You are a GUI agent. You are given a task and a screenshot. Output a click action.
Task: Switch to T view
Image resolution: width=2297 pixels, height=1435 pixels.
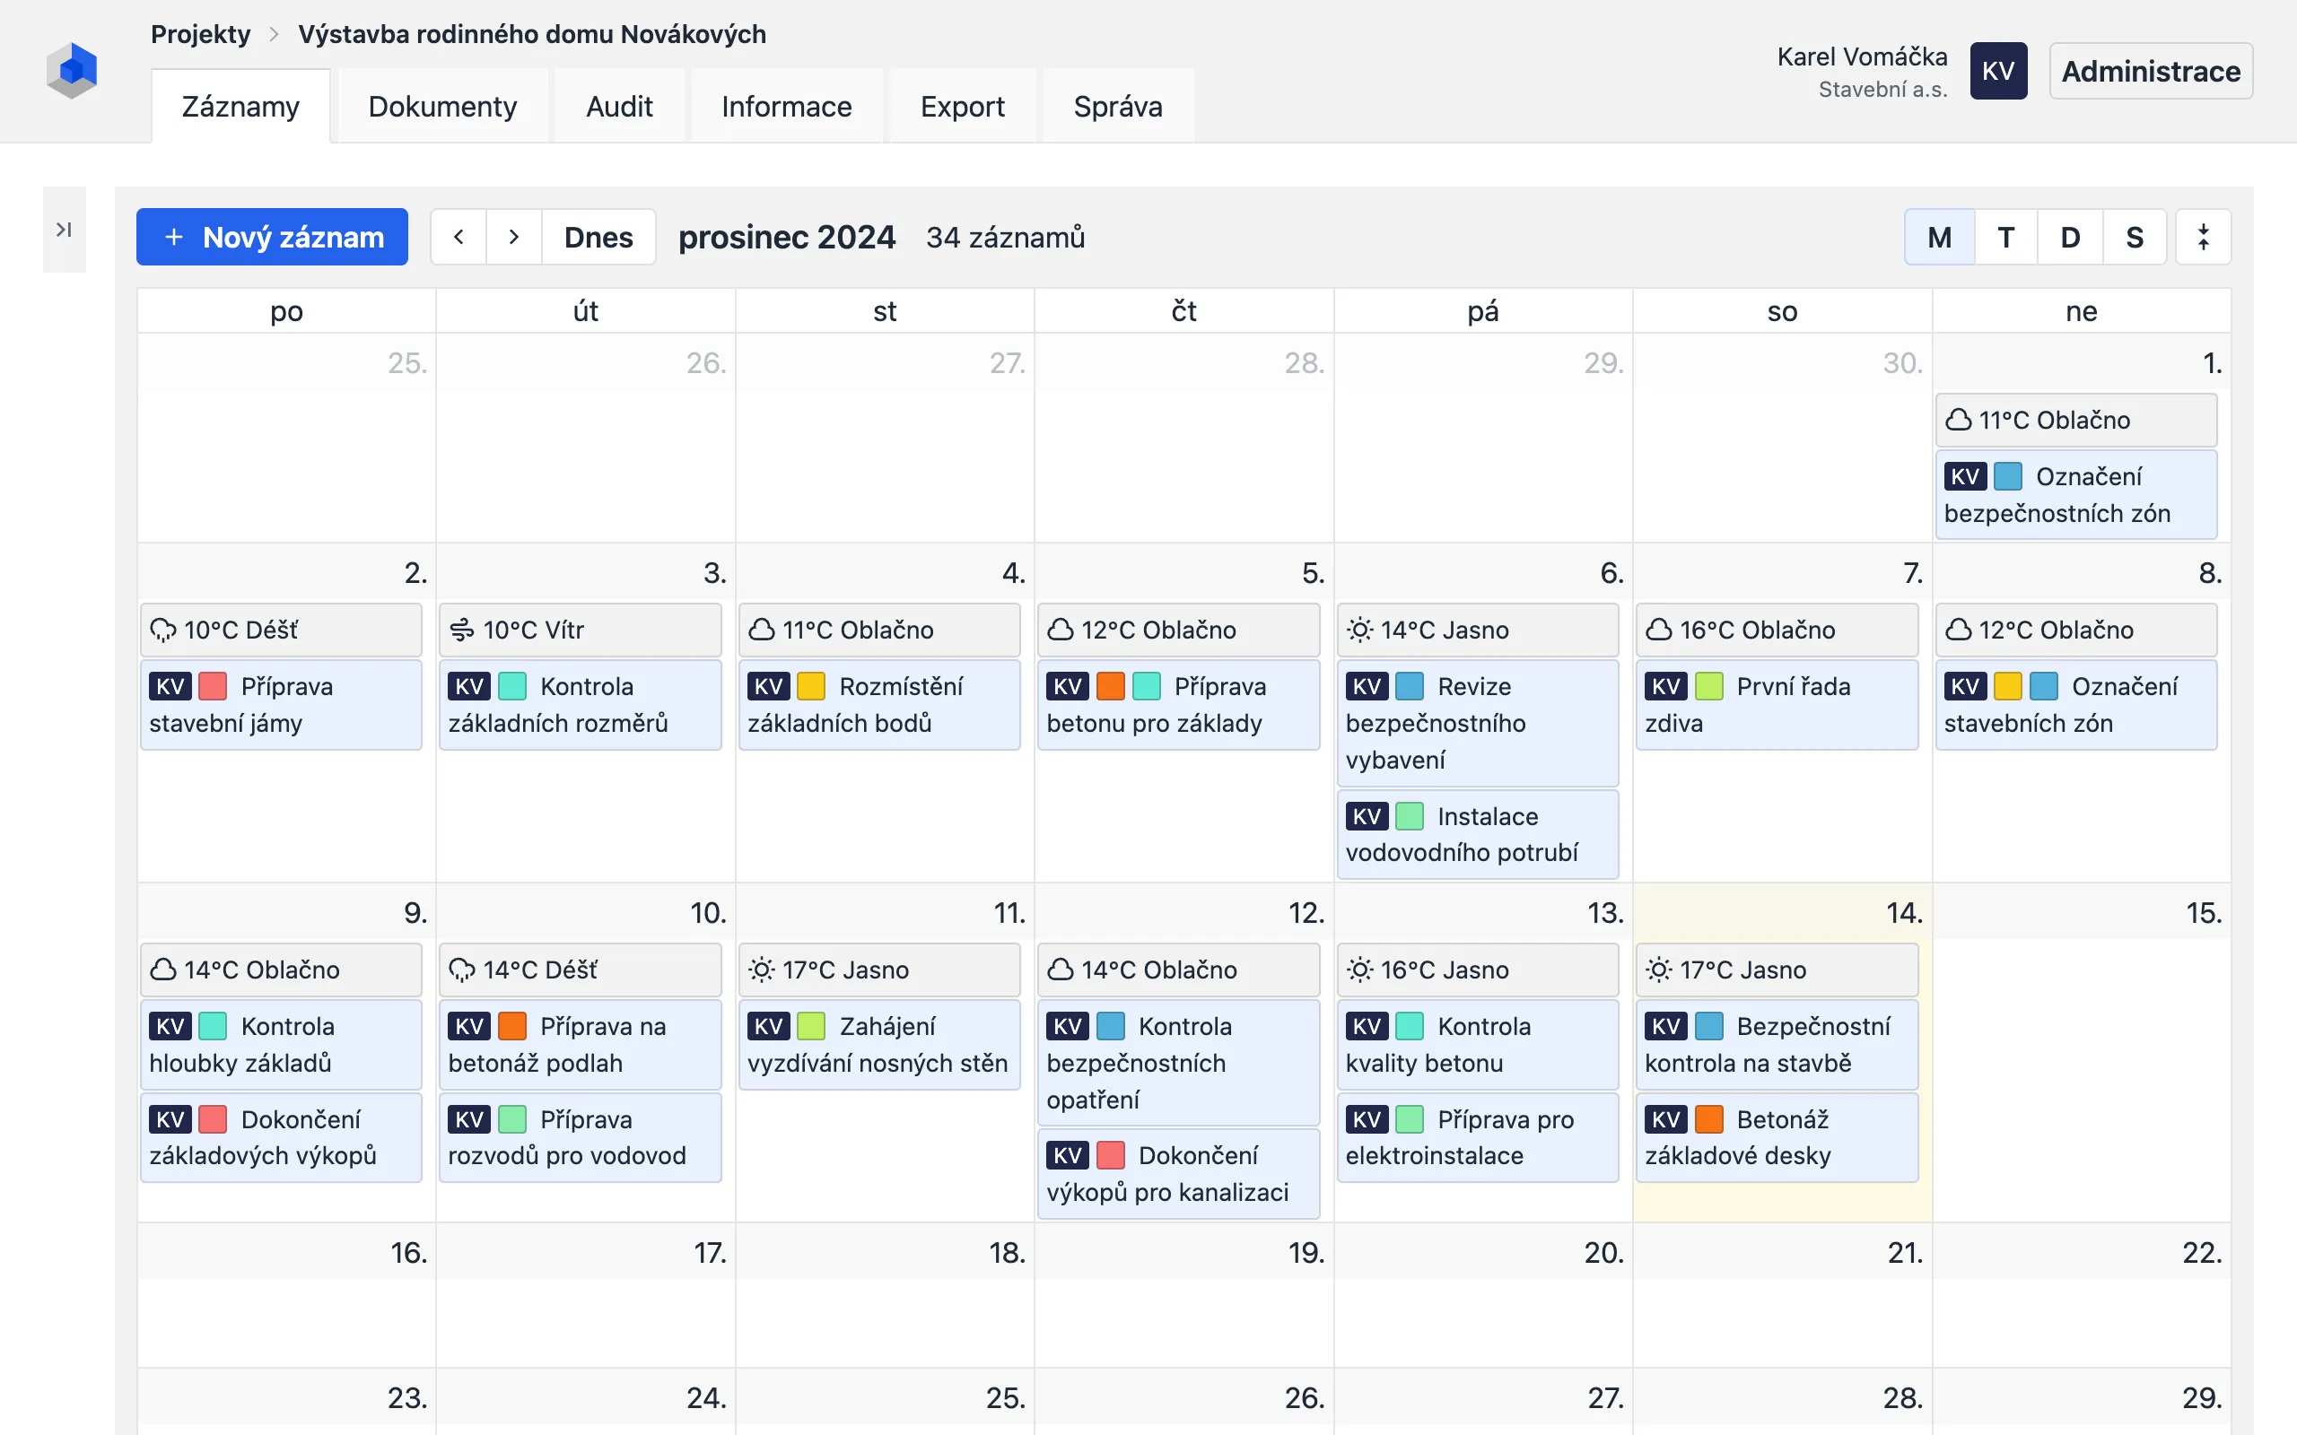pyautogui.click(x=2005, y=238)
